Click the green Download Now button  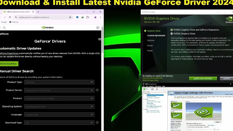[x=9, y=64]
